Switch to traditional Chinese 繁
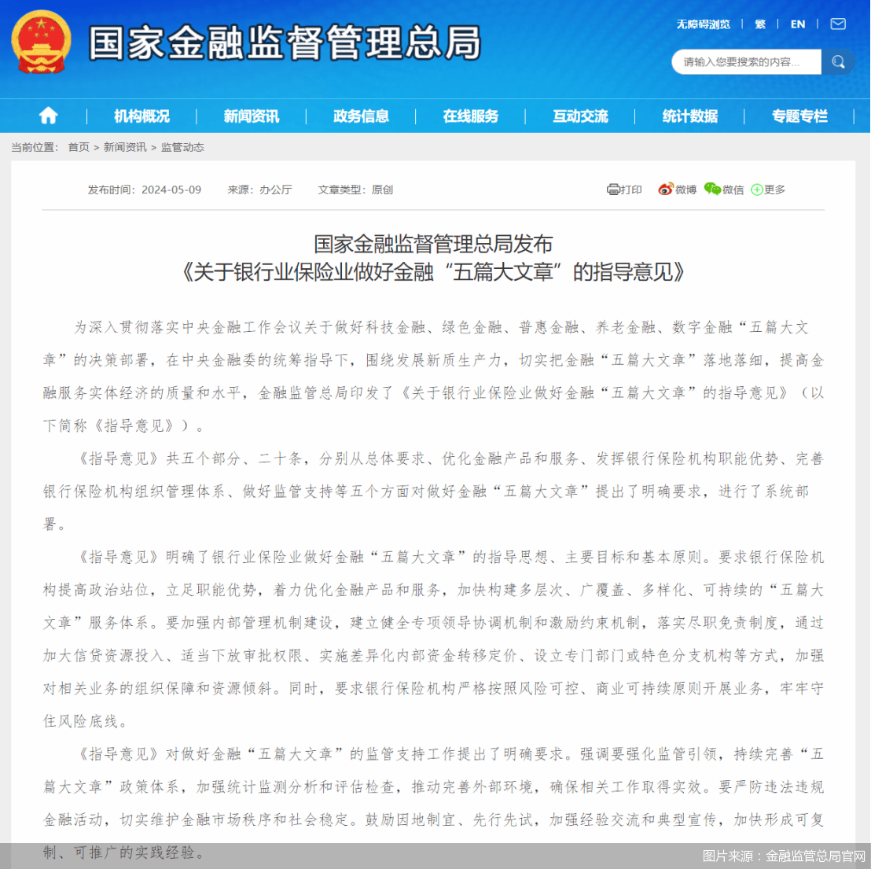 pos(760,24)
